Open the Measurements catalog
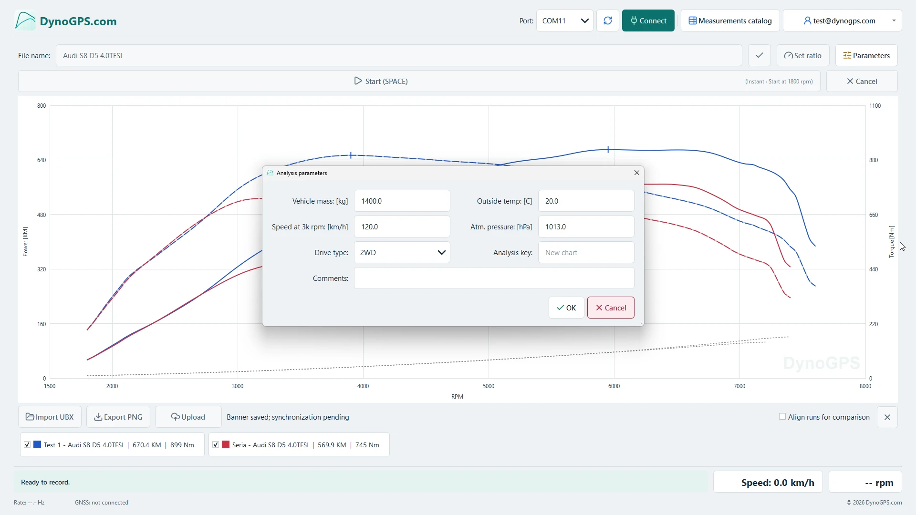Viewport: 916px width, 515px height. tap(730, 21)
